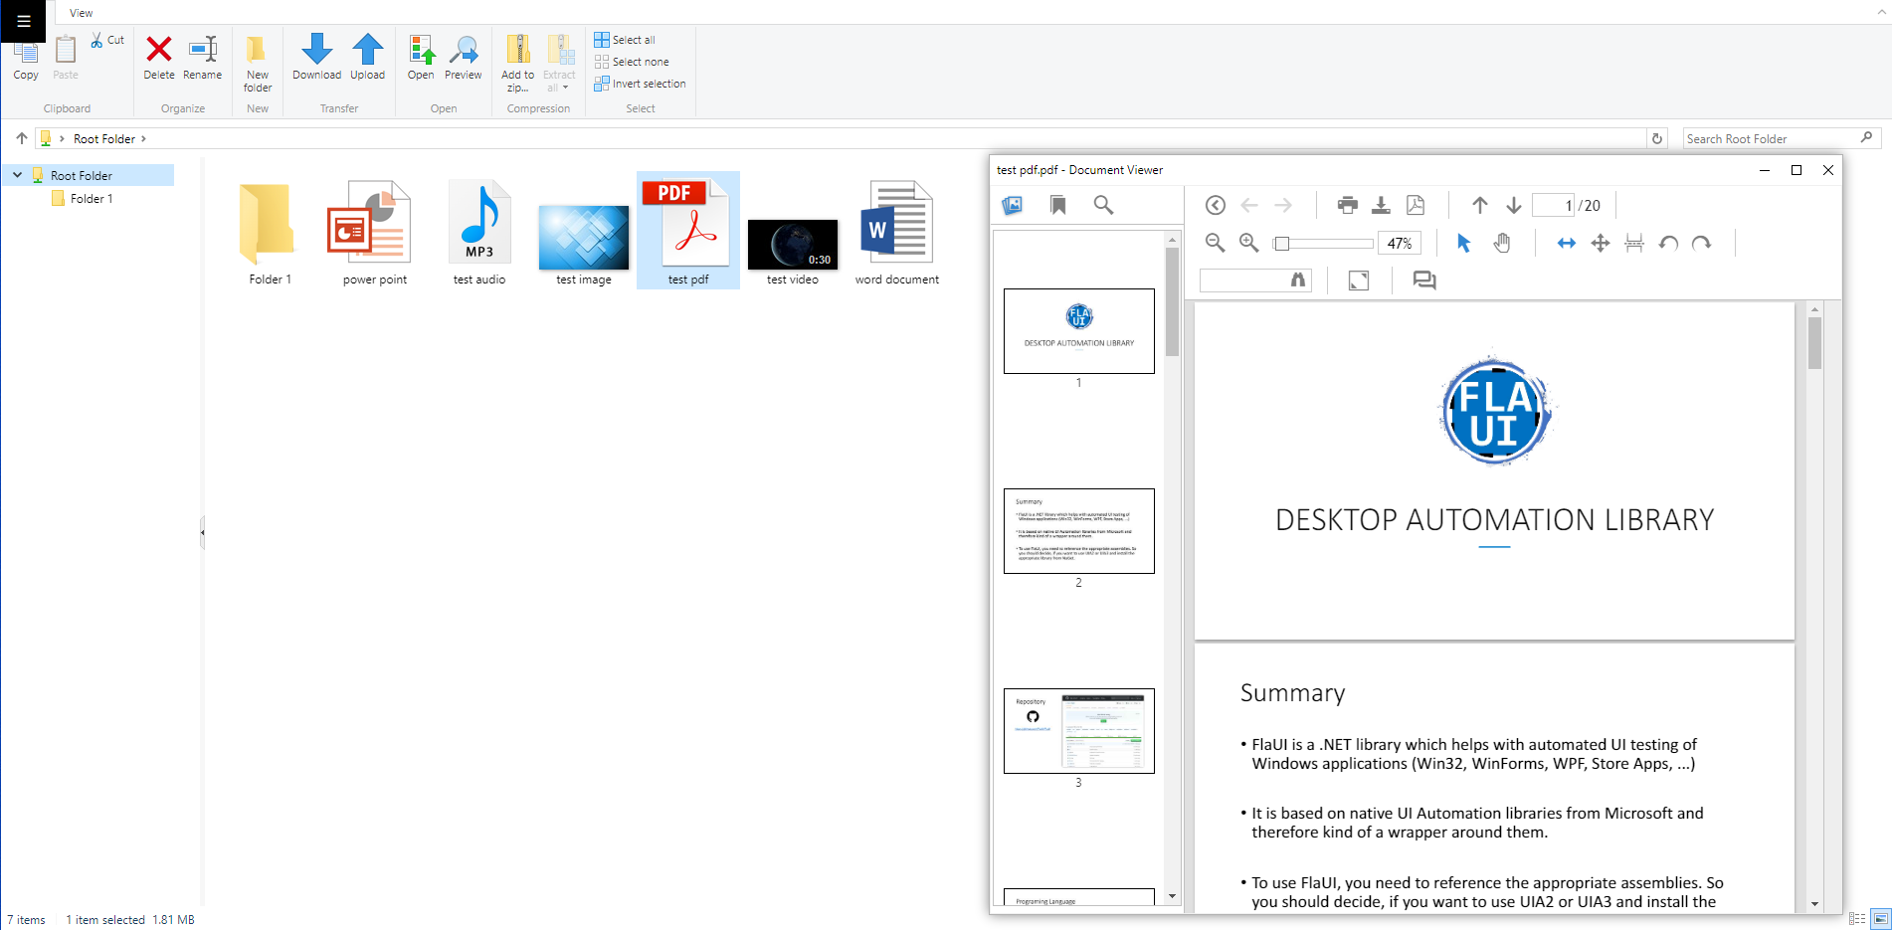Image resolution: width=1892 pixels, height=930 pixels.
Task: Select the Folder 1 item in file list
Action: pos(271,233)
